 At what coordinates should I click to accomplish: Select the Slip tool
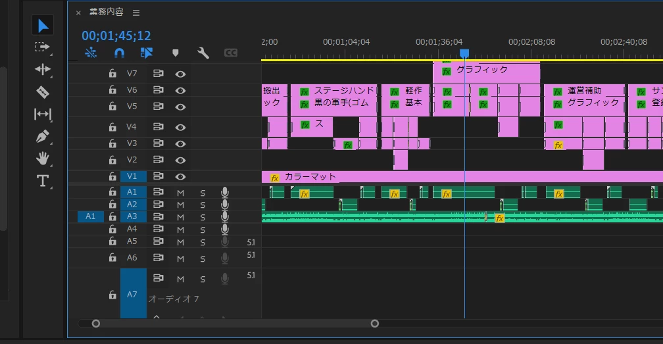pos(43,114)
